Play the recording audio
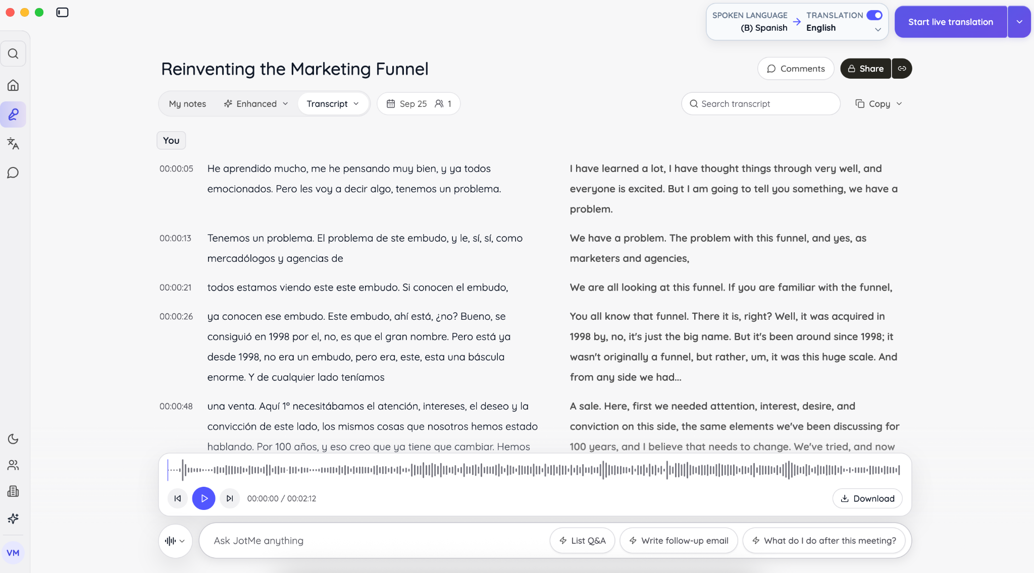Image resolution: width=1034 pixels, height=573 pixels. tap(204, 498)
